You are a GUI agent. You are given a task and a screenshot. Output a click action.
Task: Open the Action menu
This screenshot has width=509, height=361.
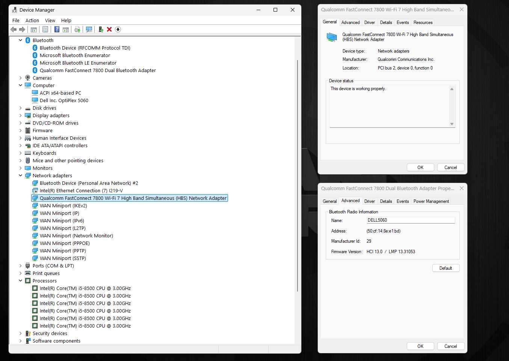(x=32, y=20)
